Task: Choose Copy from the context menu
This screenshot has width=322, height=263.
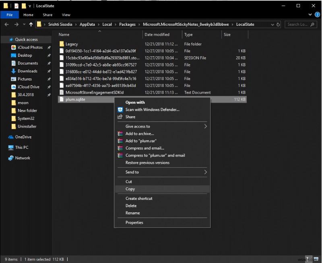Action: point(162,189)
